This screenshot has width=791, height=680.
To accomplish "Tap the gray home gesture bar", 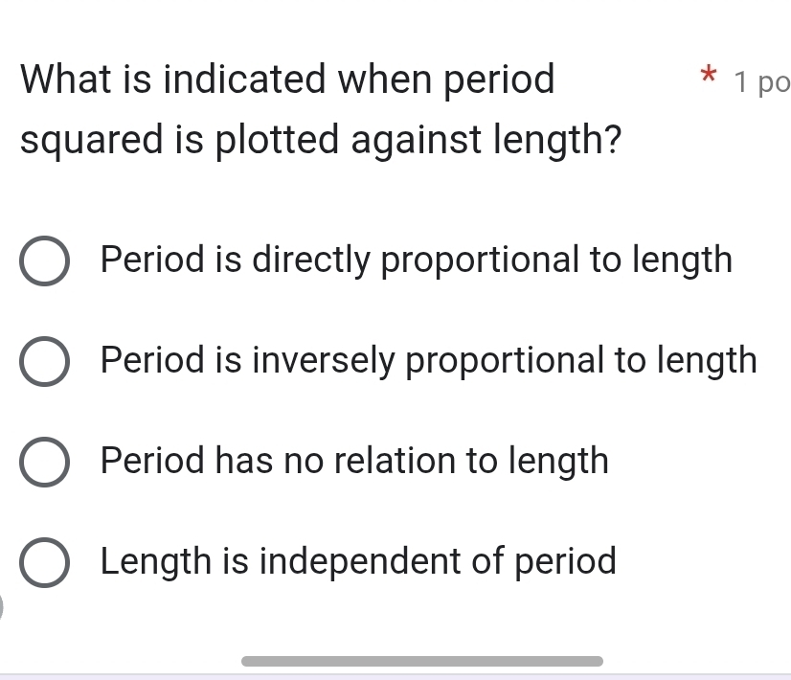I will [422, 660].
